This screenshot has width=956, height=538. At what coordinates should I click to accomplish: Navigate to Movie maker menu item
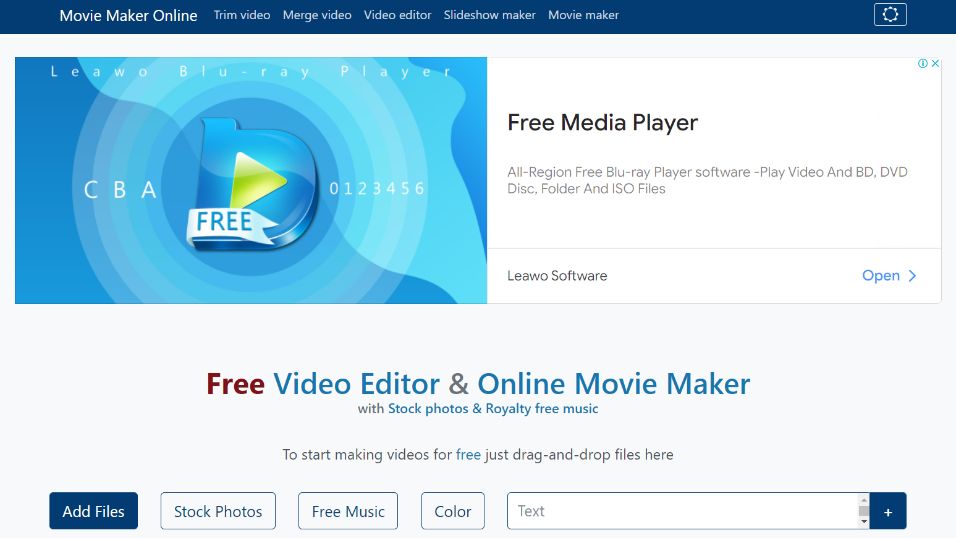pos(583,15)
